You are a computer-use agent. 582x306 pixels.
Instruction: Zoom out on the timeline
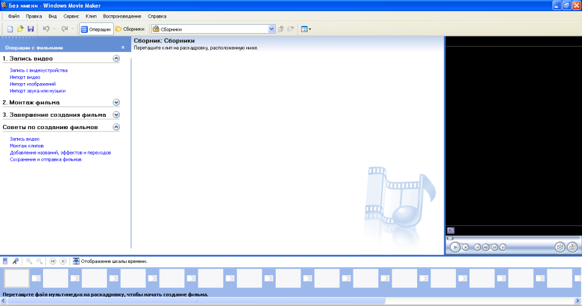coord(39,261)
